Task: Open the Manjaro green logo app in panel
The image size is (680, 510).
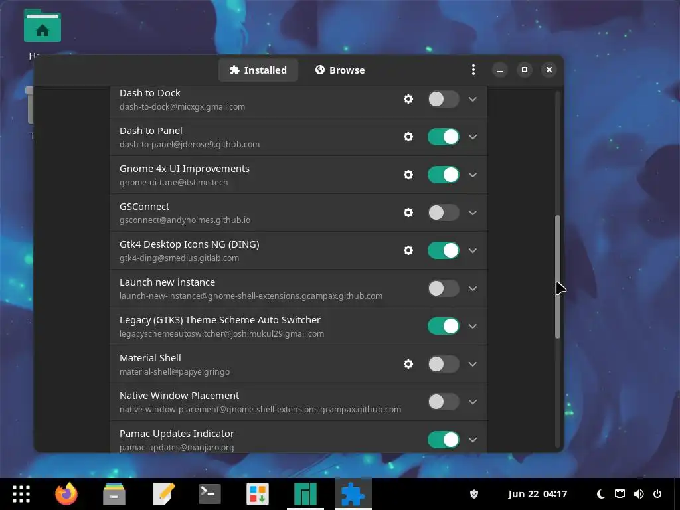Action: coord(305,494)
